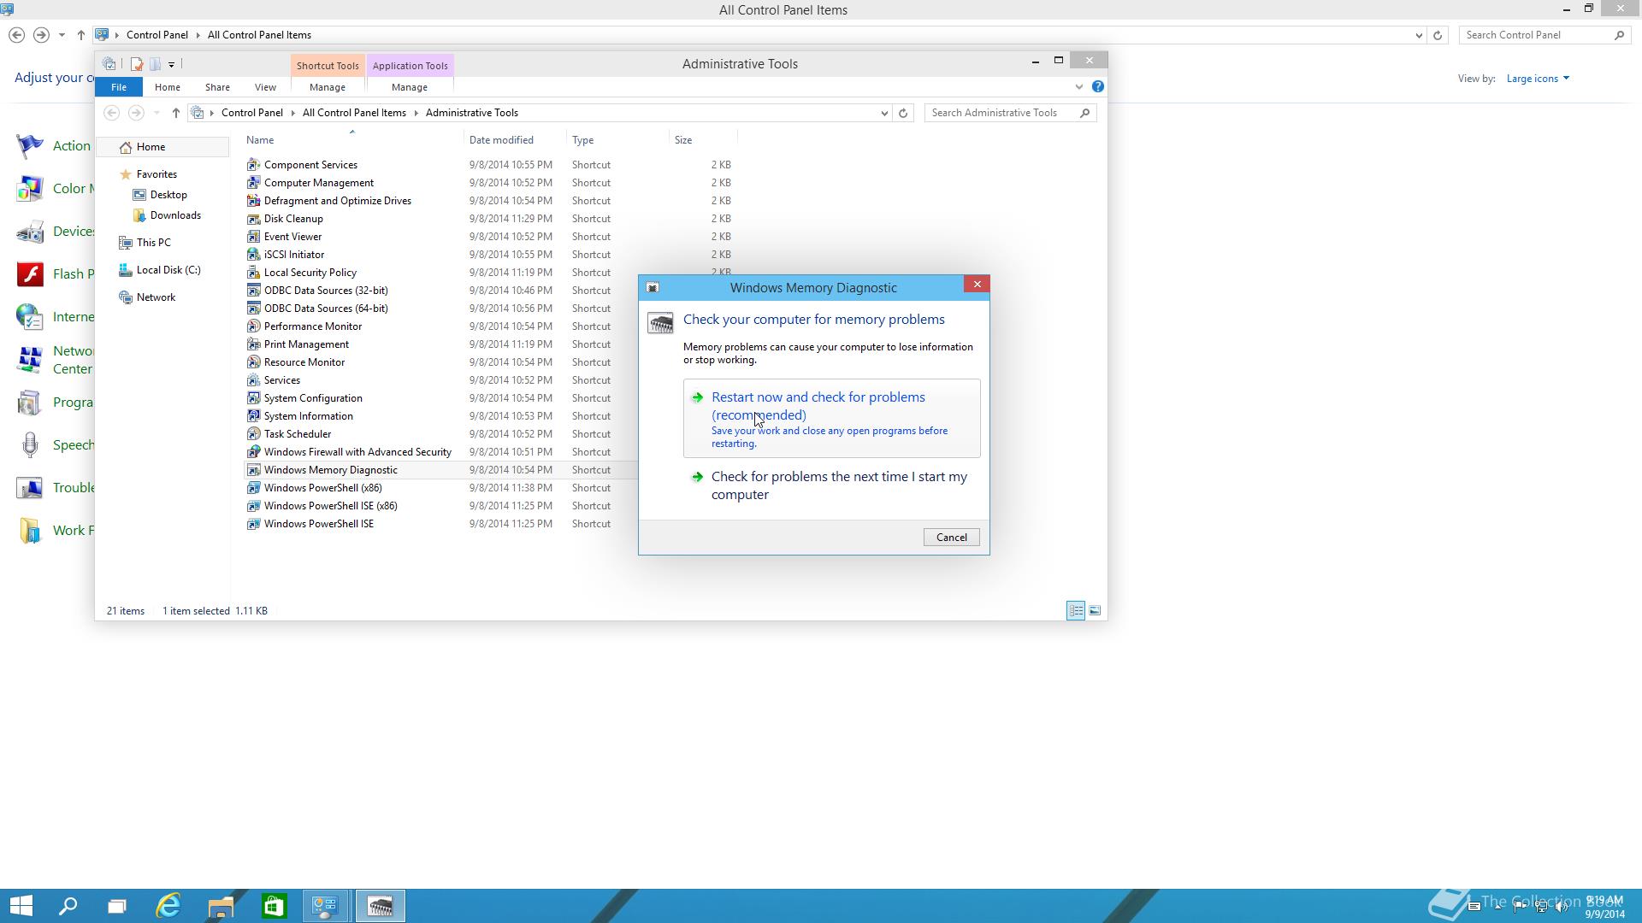The image size is (1642, 923).
Task: Open the File menu tab
Action: 119,87
